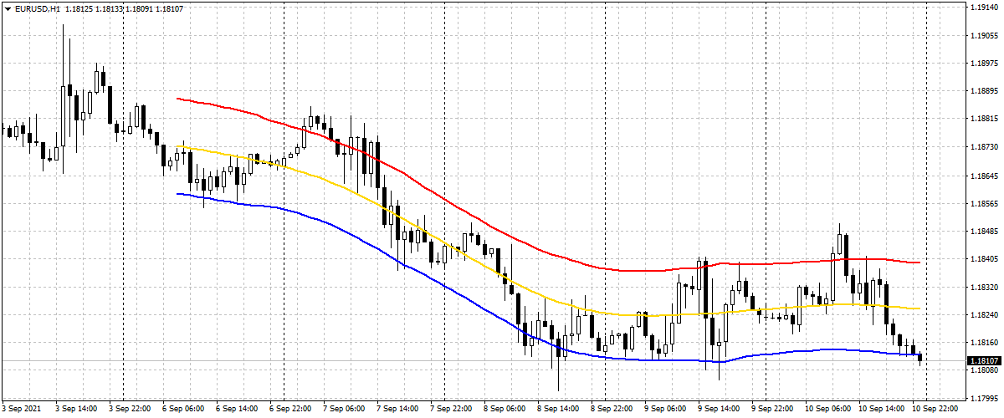
Task: Click price axis label 1.18240
Action: (x=983, y=315)
